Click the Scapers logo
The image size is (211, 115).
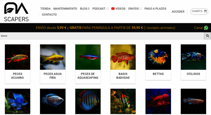click(16, 12)
